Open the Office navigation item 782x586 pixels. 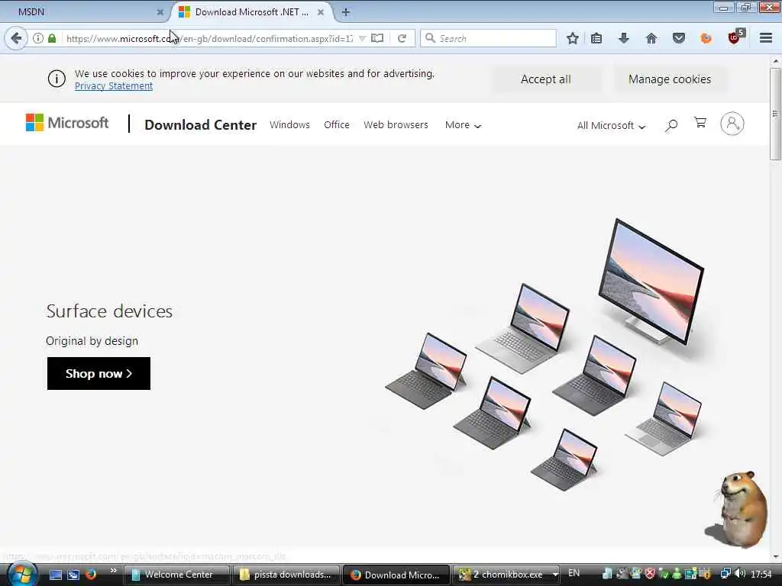pos(337,124)
